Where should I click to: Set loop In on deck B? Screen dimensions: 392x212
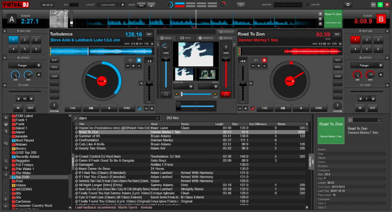click(360, 108)
